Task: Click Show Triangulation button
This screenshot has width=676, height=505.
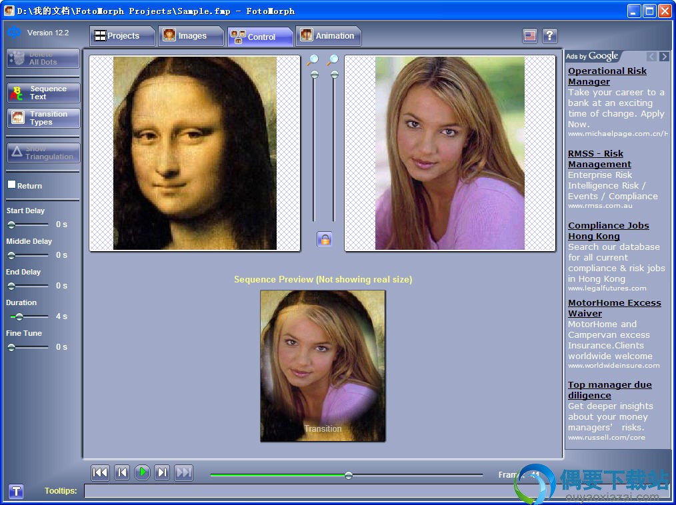Action: [43, 153]
